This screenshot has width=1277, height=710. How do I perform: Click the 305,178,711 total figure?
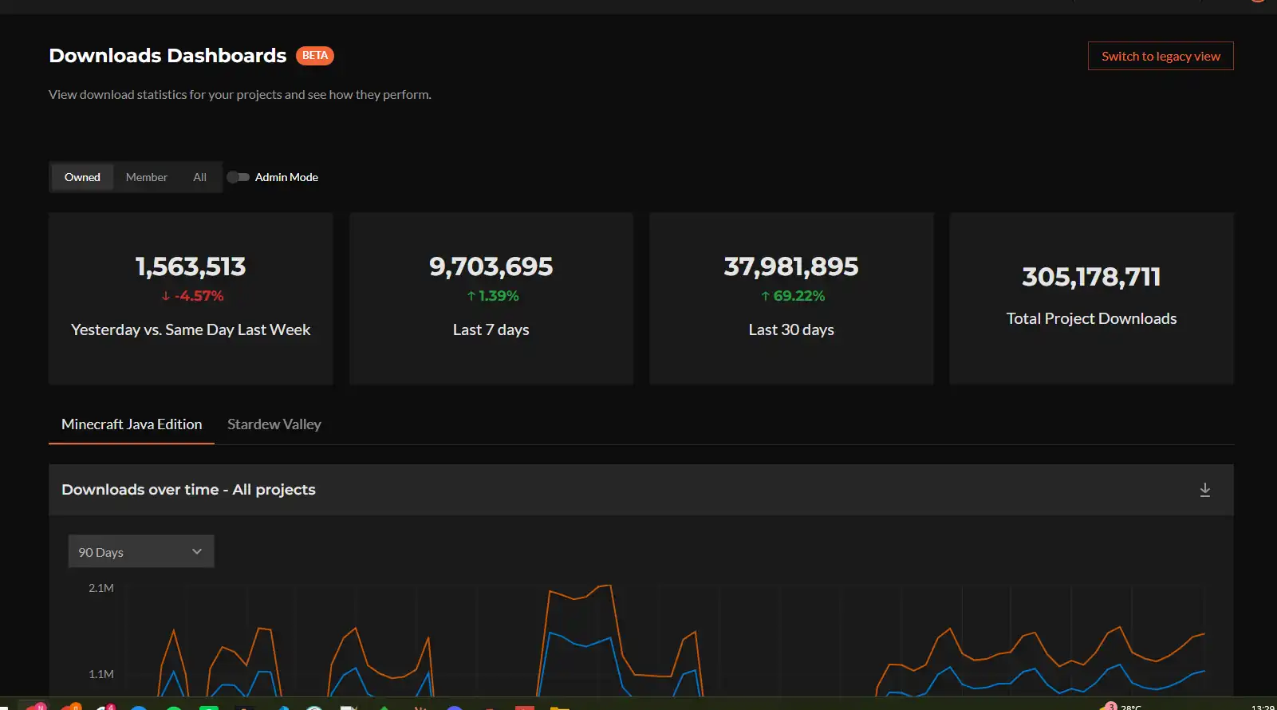click(x=1091, y=277)
